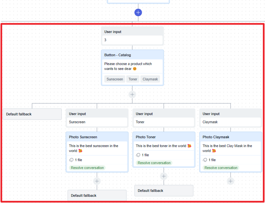Click Resolve conversation tag in Photo Claymask
The width and height of the screenshot is (265, 203).
point(221,168)
